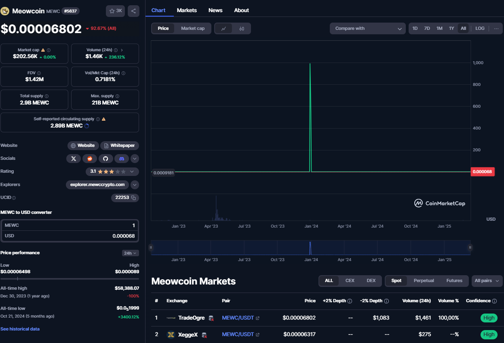
Task: Click Market cap warning triangle icon
Action: click(x=43, y=50)
